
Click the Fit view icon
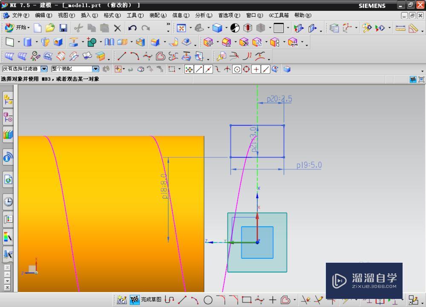(x=181, y=28)
